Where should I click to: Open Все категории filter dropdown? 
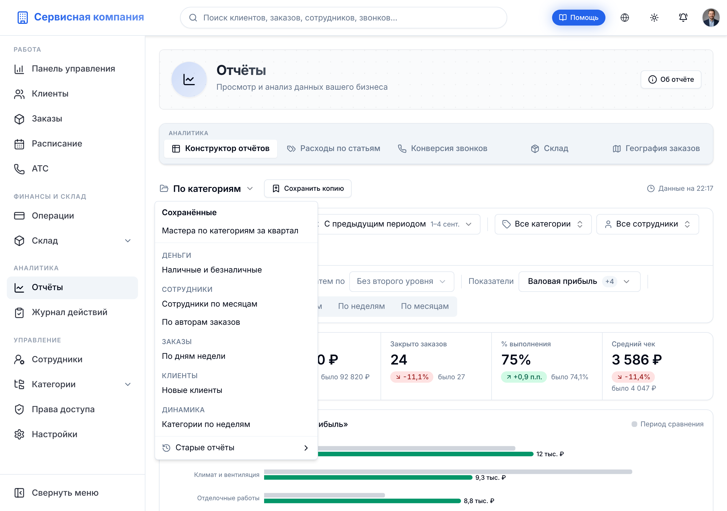click(543, 224)
